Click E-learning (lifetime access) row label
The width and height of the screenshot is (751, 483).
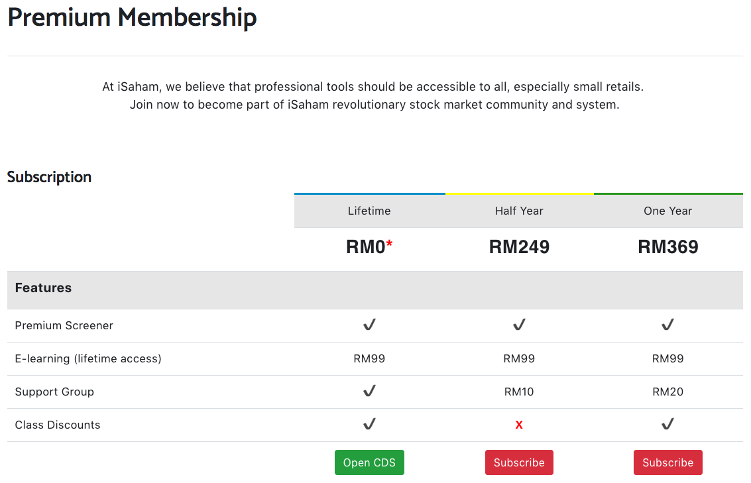88,358
